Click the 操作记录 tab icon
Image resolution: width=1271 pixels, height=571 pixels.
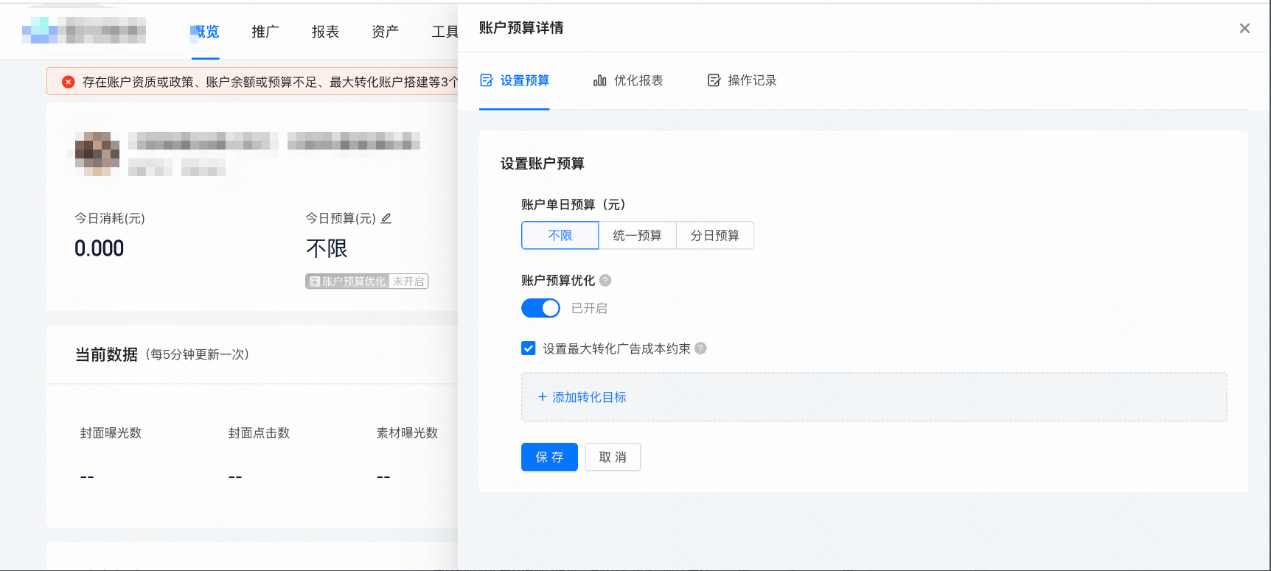point(714,80)
